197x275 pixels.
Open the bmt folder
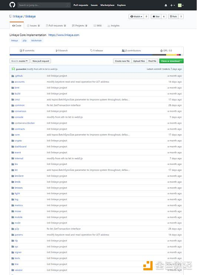click(x=17, y=88)
